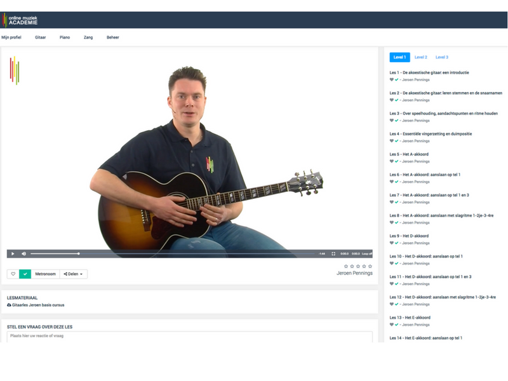This screenshot has height=381, width=508.
Task: Open the Gitaar menu in navigation
Action: 41,37
